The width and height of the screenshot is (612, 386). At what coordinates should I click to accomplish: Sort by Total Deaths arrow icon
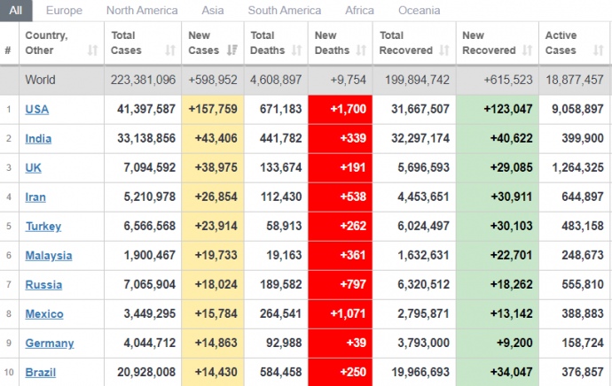coord(297,50)
